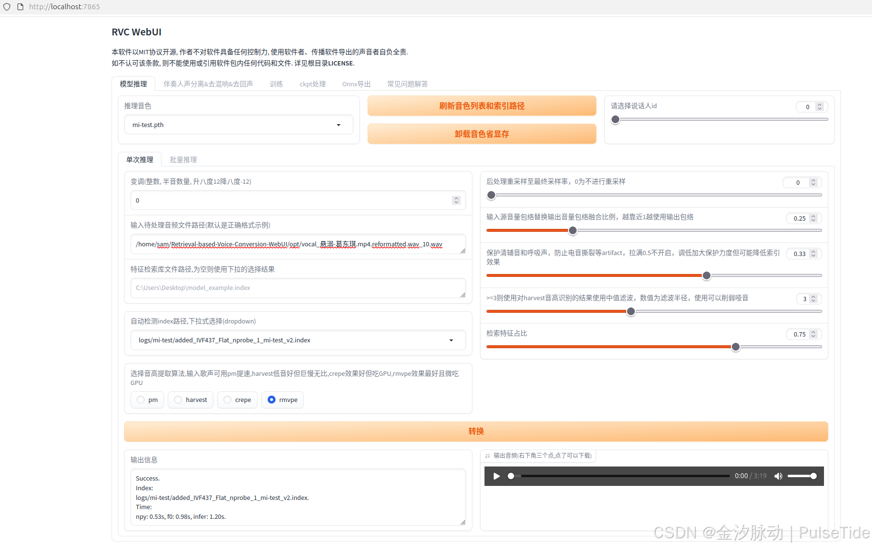
Task: Open the 常见问题解答 tab
Action: pos(407,84)
